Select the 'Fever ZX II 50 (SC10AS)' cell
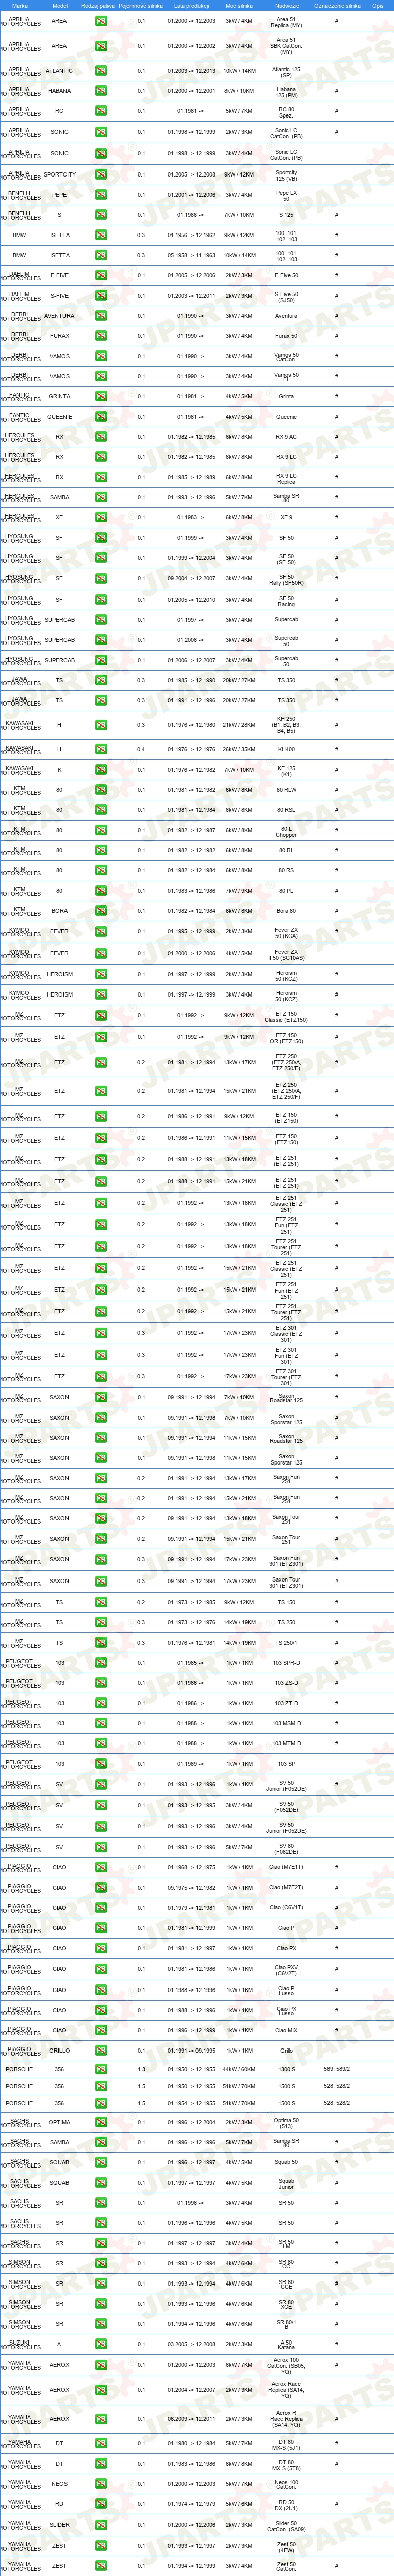 [x=286, y=954]
